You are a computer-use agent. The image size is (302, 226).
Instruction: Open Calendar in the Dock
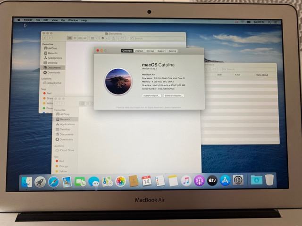[147, 181]
